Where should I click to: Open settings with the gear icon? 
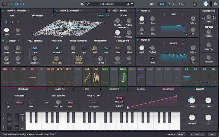pyautogui.click(x=215, y=4)
